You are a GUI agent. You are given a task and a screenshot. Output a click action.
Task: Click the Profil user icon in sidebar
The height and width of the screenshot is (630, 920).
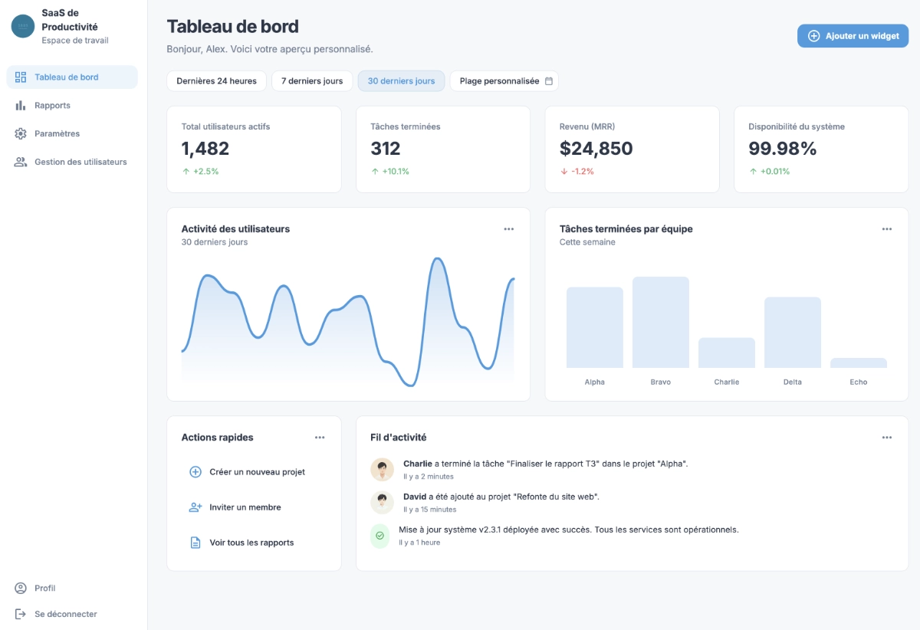click(21, 589)
